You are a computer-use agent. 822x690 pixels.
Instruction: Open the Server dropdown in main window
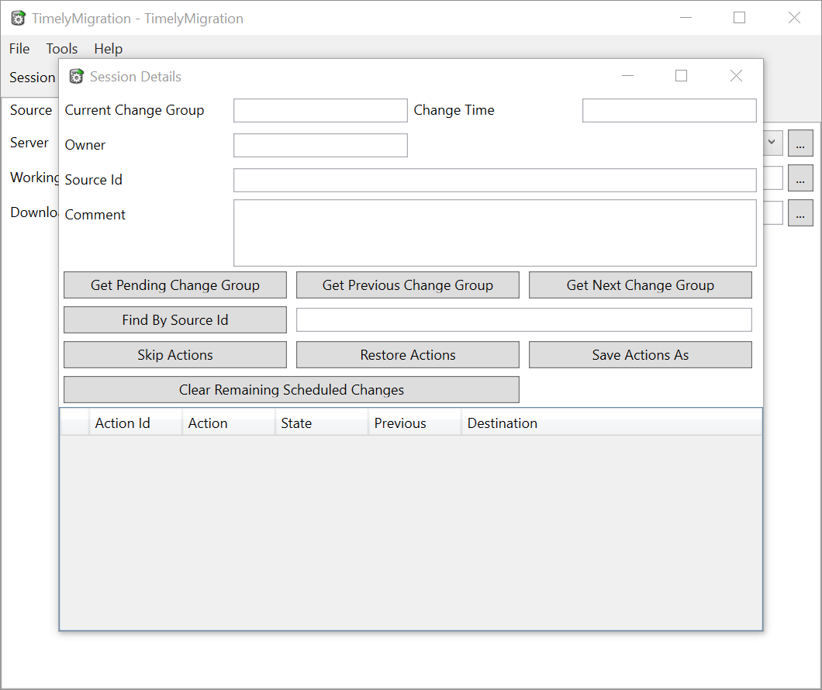pyautogui.click(x=772, y=143)
